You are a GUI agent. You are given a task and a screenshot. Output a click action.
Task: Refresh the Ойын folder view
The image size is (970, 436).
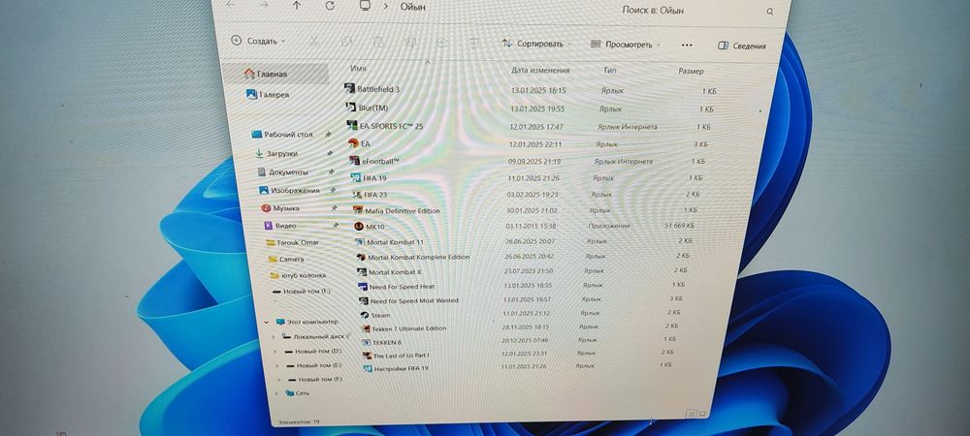[330, 5]
